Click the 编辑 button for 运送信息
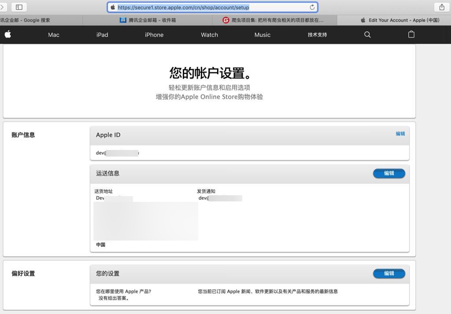Viewport: 451px width, 314px height. click(x=389, y=173)
